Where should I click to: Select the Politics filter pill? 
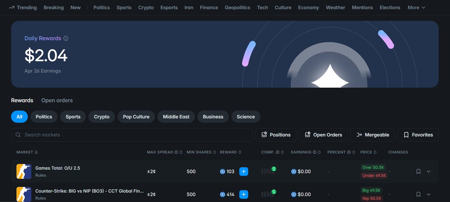(44, 117)
